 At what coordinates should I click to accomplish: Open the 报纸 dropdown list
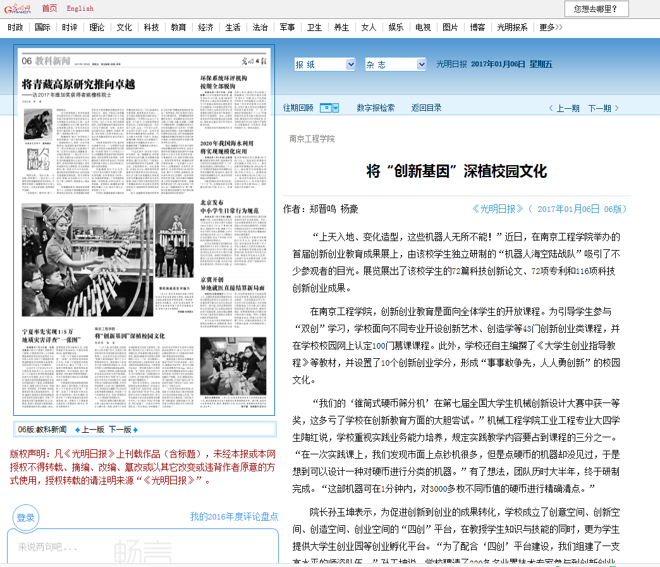(x=325, y=65)
